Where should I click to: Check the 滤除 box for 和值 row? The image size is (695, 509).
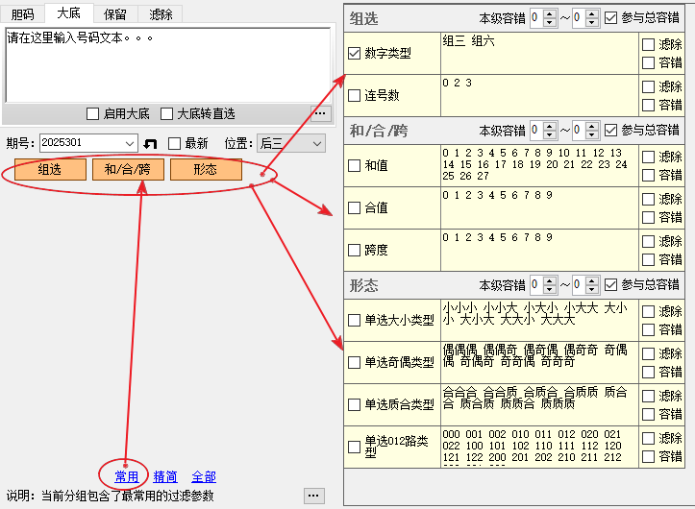(x=648, y=157)
